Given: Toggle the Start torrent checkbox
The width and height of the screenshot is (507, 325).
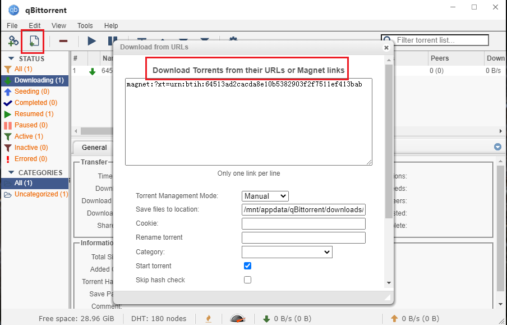Looking at the screenshot, I should coord(247,266).
